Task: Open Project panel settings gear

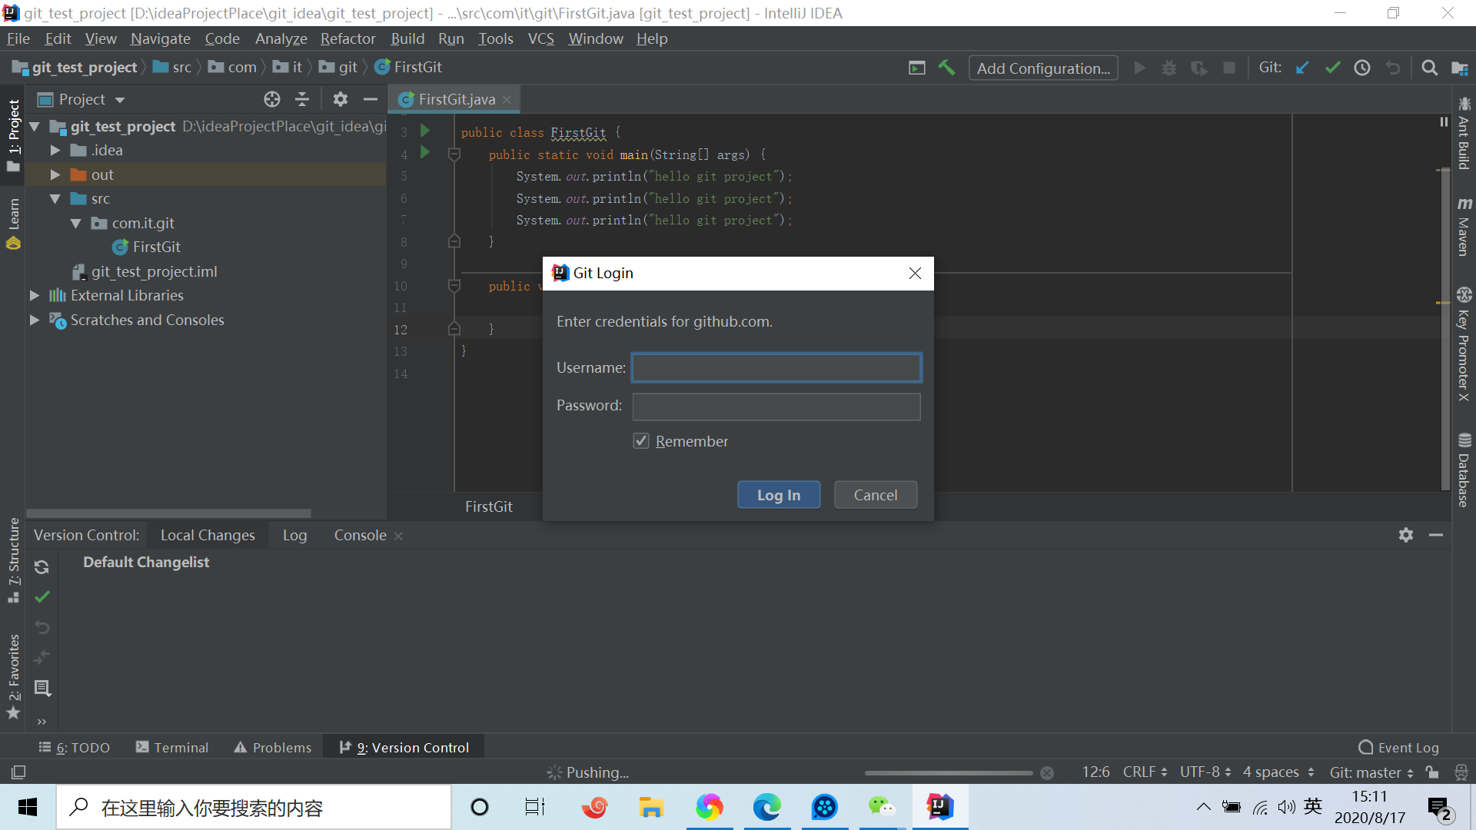Action: (341, 99)
